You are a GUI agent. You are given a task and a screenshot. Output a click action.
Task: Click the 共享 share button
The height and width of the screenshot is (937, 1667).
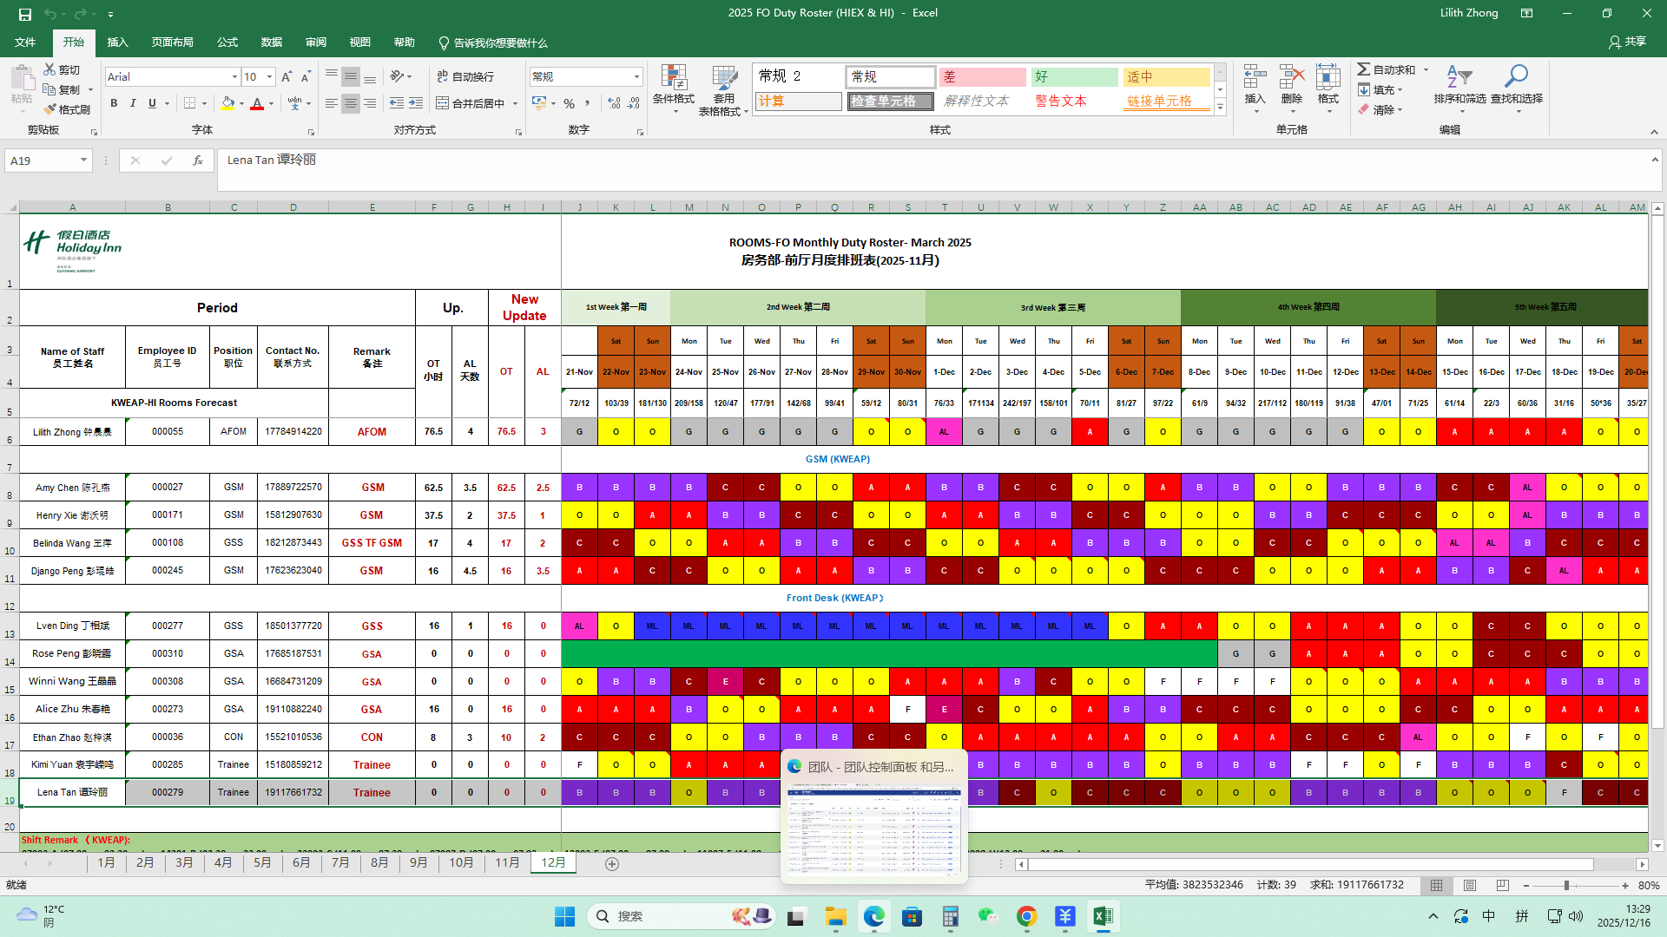[1627, 42]
